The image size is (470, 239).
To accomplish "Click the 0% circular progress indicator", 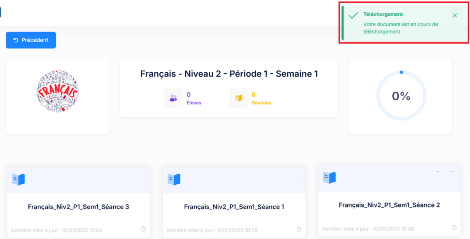I will 401,96.
